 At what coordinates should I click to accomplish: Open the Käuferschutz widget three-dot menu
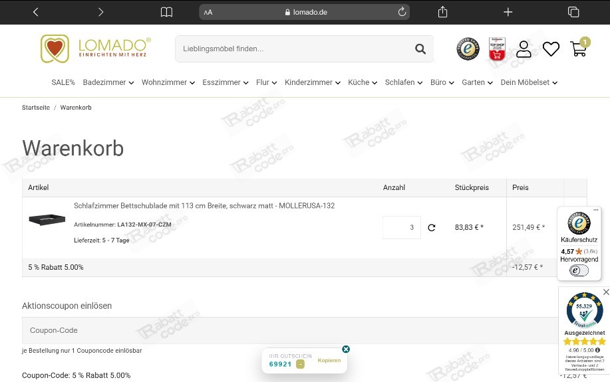[x=595, y=210]
